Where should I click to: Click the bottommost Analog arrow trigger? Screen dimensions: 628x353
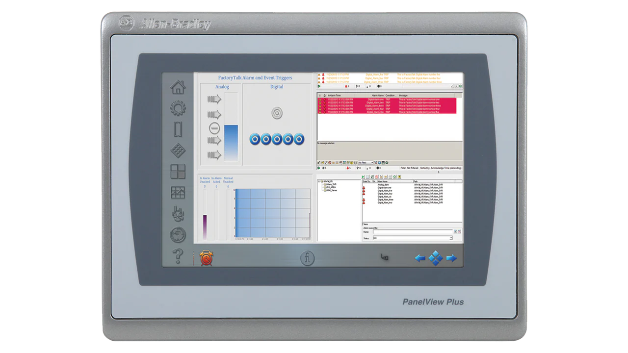click(214, 155)
